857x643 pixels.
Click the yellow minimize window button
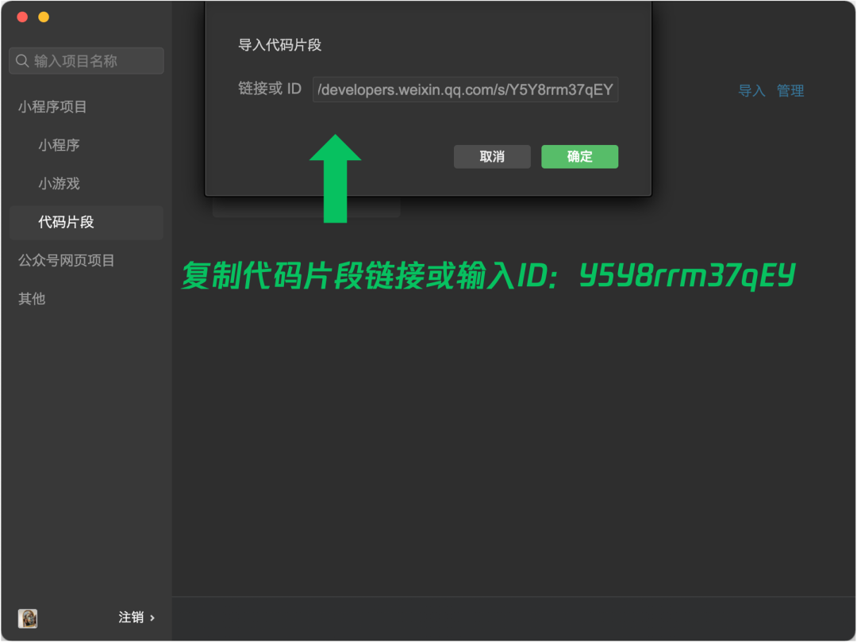[44, 17]
